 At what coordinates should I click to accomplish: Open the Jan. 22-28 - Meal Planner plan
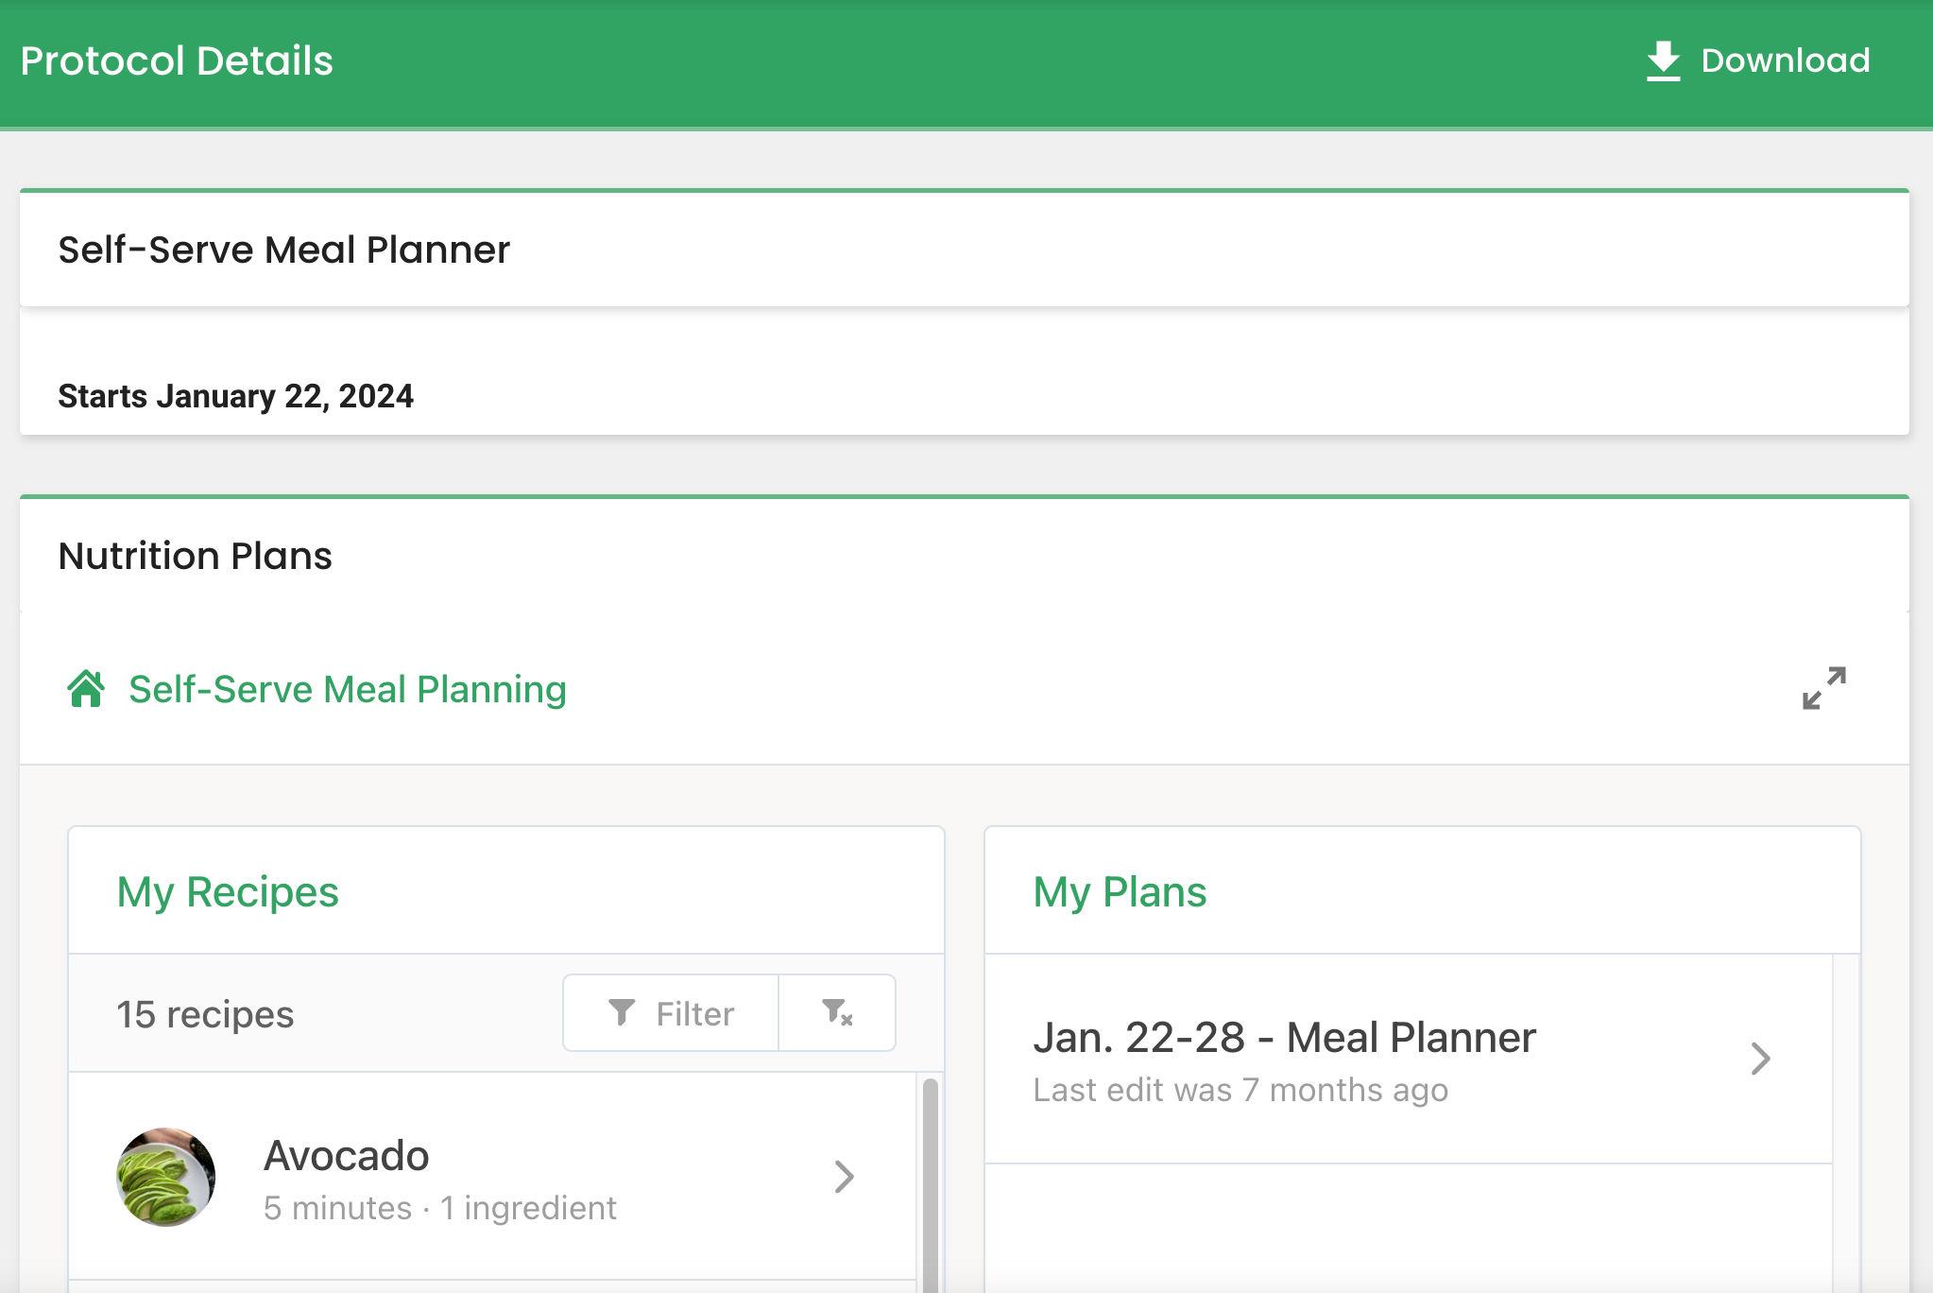coord(1284,1038)
